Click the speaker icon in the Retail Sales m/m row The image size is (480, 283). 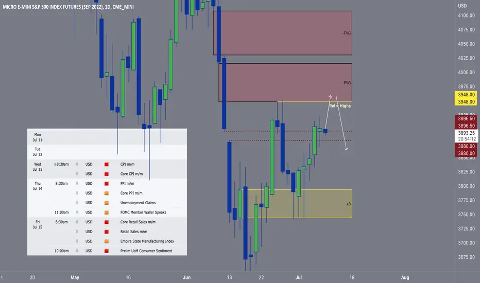[77, 232]
